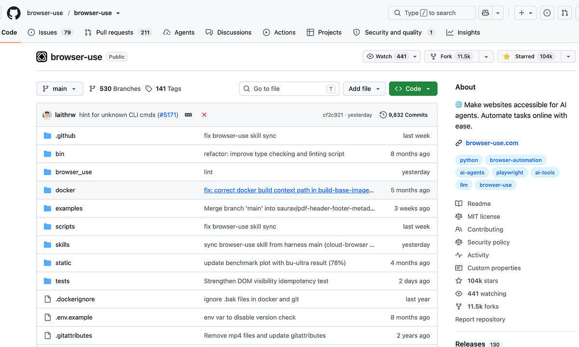Open the browser_use folder
The height and width of the screenshot is (347, 579).
[x=73, y=172]
